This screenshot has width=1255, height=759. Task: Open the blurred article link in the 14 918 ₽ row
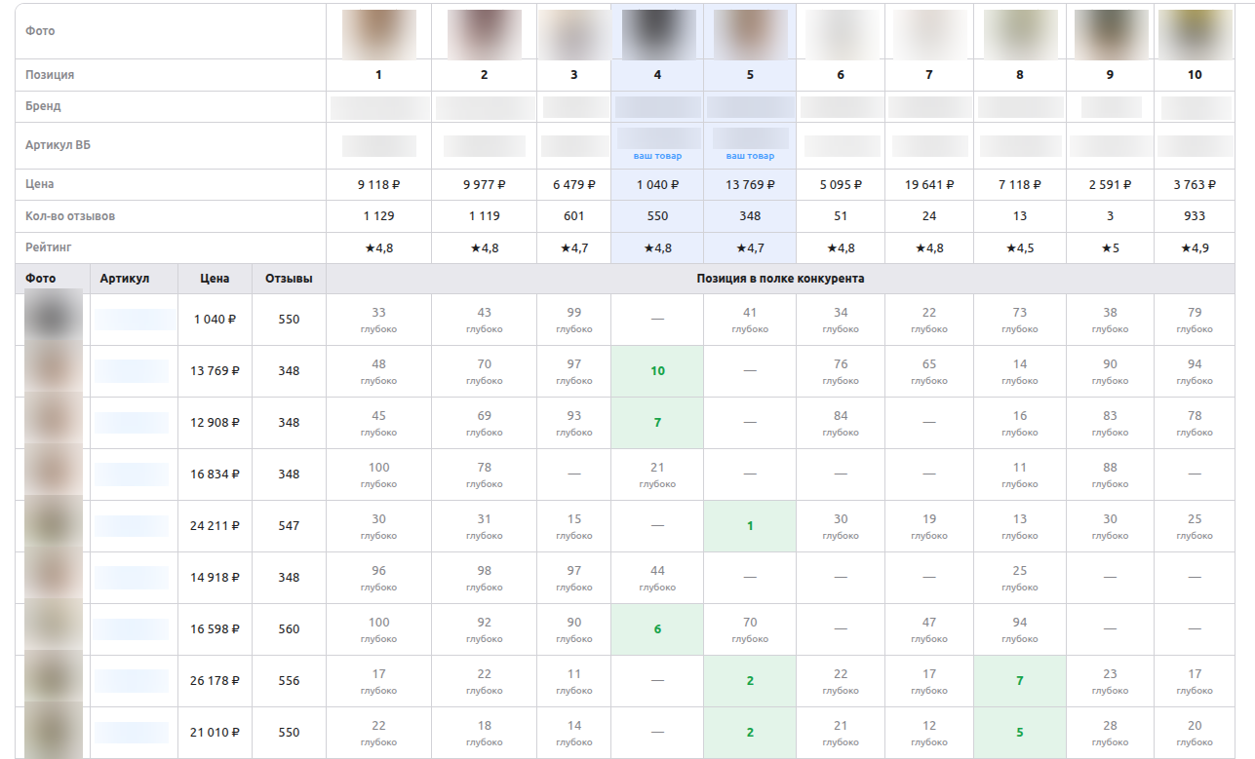click(x=133, y=578)
